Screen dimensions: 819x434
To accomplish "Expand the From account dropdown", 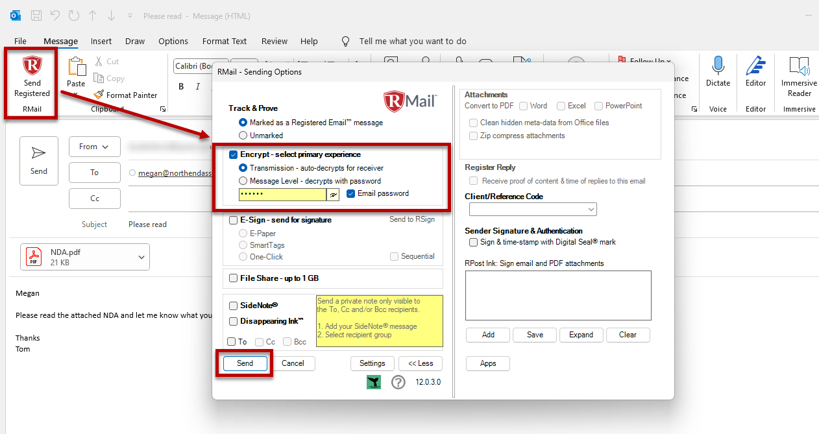I will click(94, 147).
